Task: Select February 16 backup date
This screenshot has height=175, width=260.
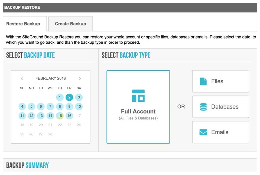Action: [x=69, y=116]
